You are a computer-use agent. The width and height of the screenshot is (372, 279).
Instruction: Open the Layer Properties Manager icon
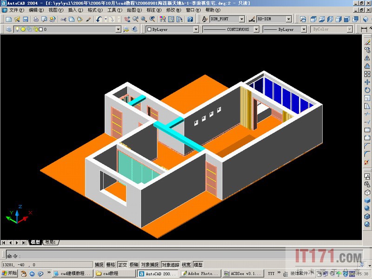[x=9, y=29]
